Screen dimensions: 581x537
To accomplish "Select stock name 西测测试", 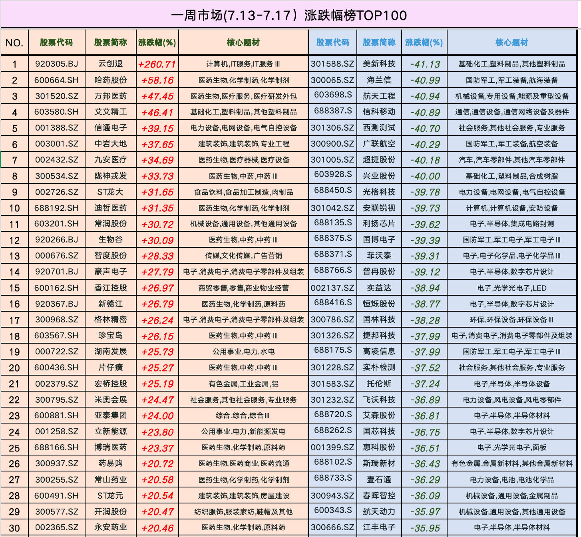I will [x=379, y=128].
